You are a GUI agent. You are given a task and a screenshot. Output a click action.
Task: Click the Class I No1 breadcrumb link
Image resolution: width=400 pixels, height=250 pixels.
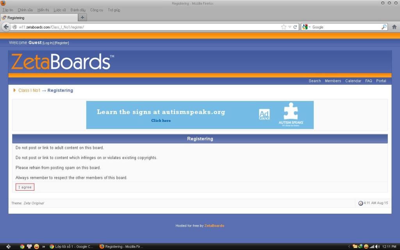point(29,90)
